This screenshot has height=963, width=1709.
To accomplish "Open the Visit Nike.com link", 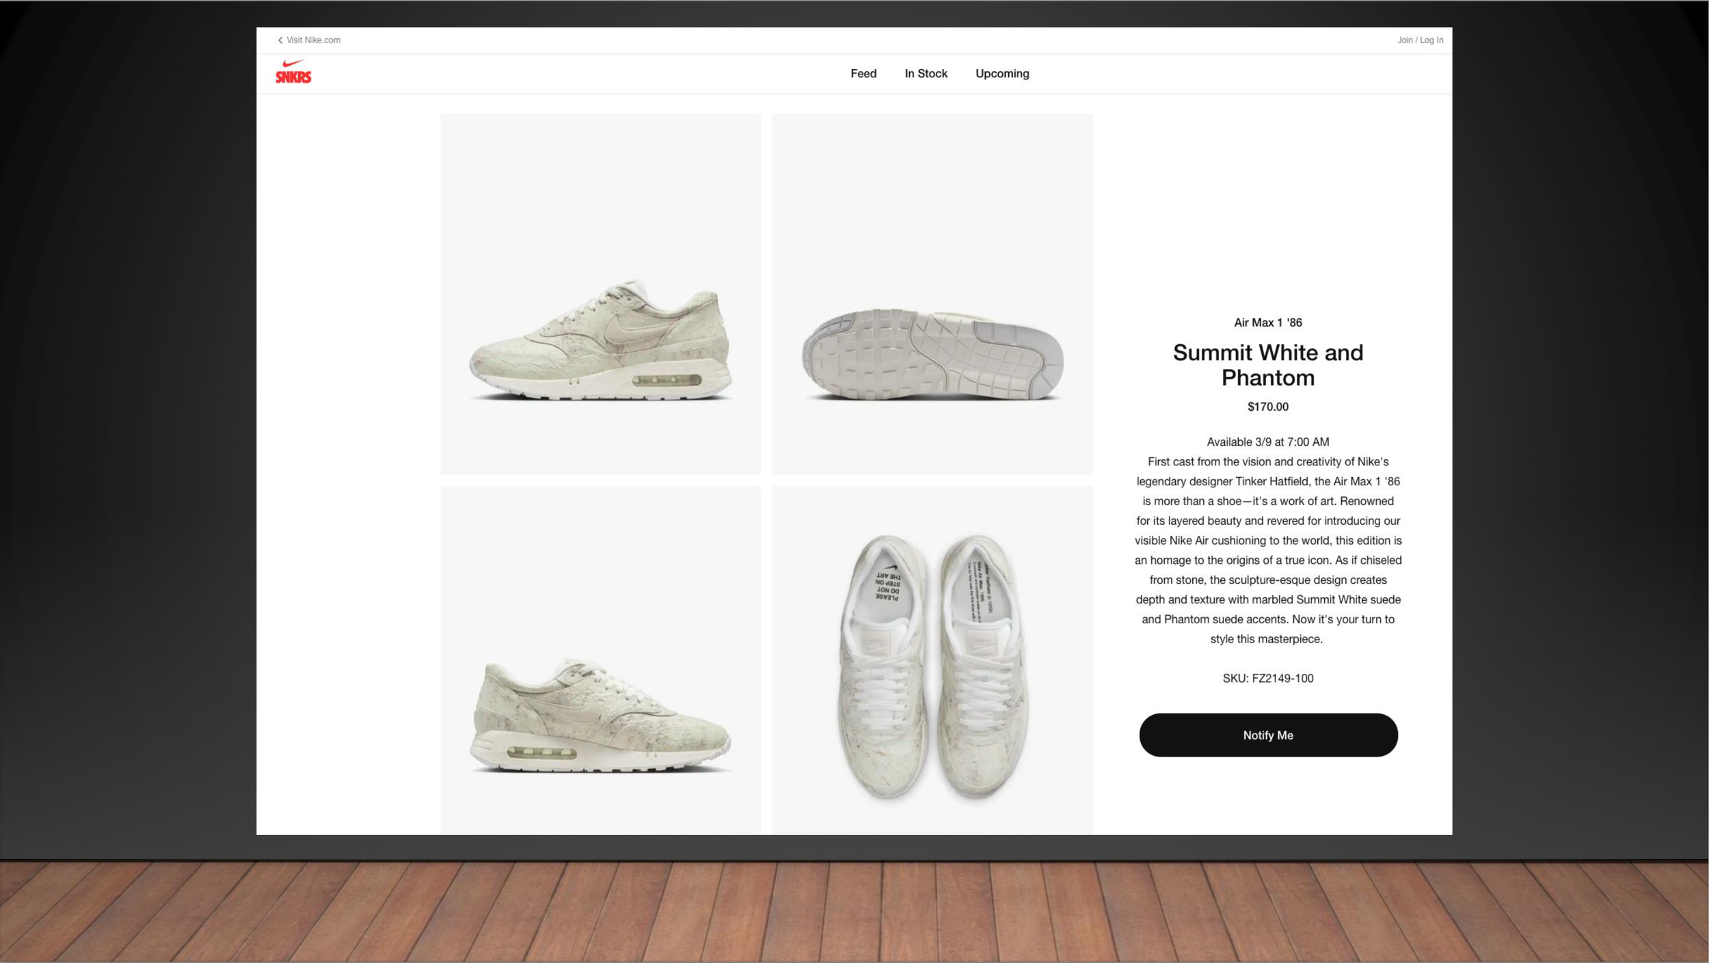I will [x=313, y=40].
